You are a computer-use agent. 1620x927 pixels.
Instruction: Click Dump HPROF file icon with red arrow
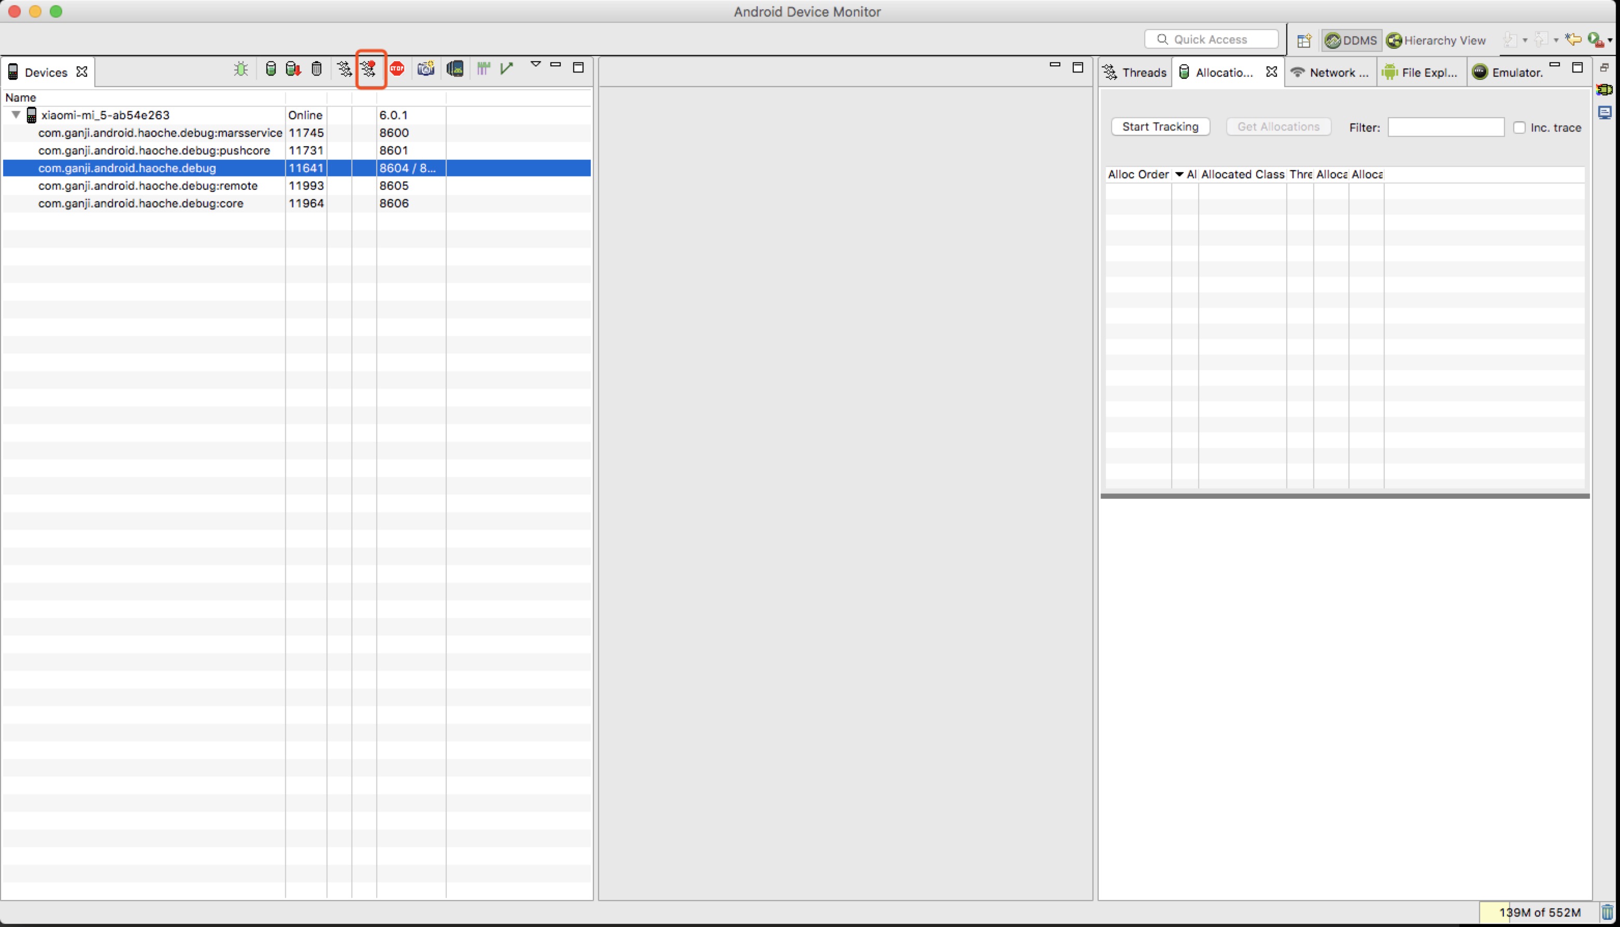tap(293, 69)
